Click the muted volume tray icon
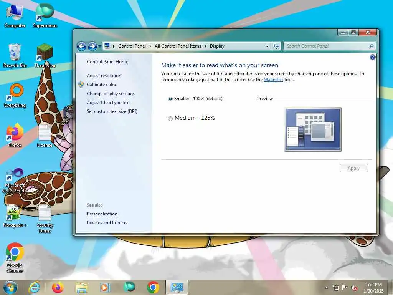This screenshot has height=295, width=393. point(354,288)
